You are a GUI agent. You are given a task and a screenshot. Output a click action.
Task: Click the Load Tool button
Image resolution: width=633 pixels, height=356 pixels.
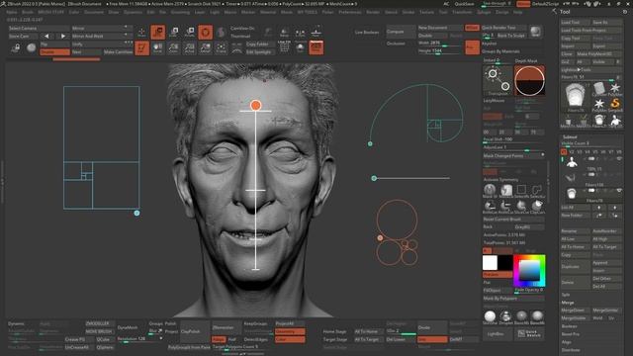point(576,23)
